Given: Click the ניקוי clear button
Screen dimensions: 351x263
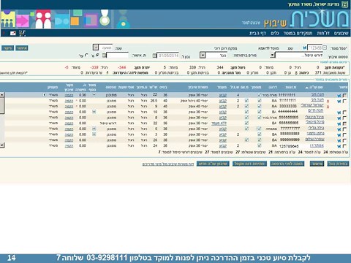Looking at the screenshot, I should point(7,48).
